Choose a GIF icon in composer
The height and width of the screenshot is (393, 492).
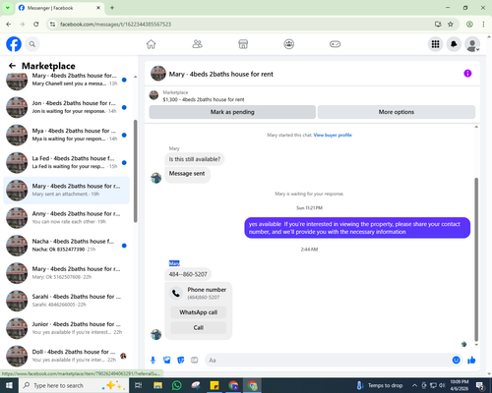[x=195, y=361]
